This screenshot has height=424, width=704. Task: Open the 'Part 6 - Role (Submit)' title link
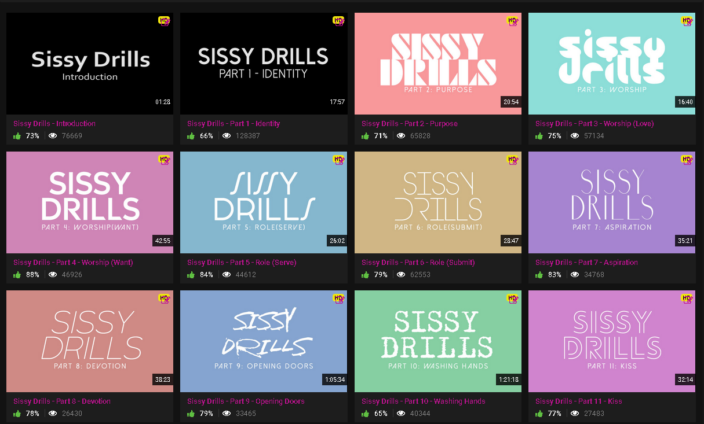pos(418,263)
